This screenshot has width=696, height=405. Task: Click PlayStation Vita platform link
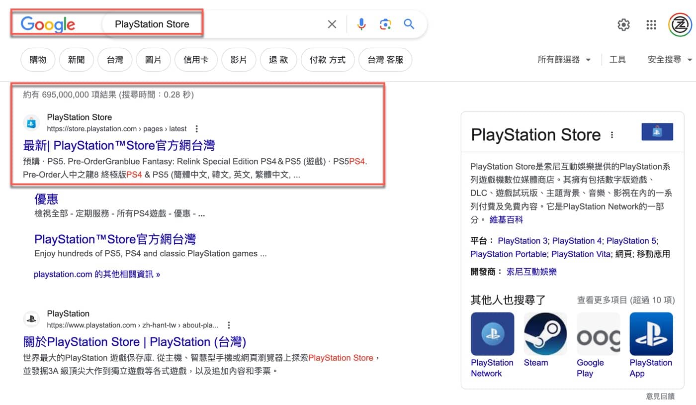pos(580,254)
